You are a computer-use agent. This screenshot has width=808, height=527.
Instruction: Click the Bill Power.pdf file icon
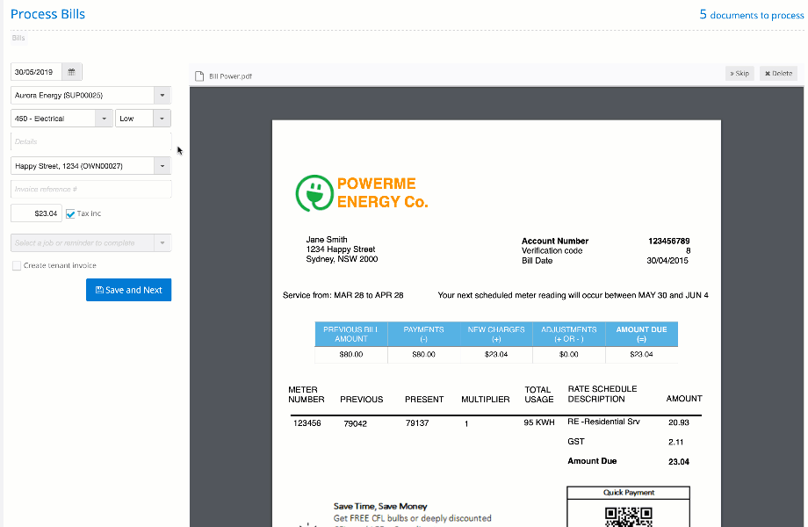pos(198,76)
